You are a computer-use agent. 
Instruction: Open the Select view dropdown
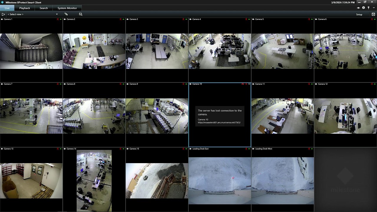pyautogui.click(x=32, y=14)
